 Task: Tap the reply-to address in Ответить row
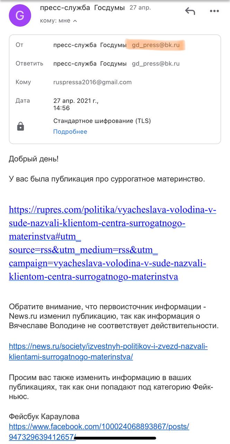click(156, 63)
